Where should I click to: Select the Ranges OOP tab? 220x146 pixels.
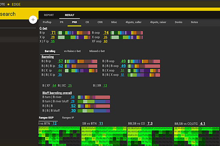pyautogui.click(x=46, y=118)
